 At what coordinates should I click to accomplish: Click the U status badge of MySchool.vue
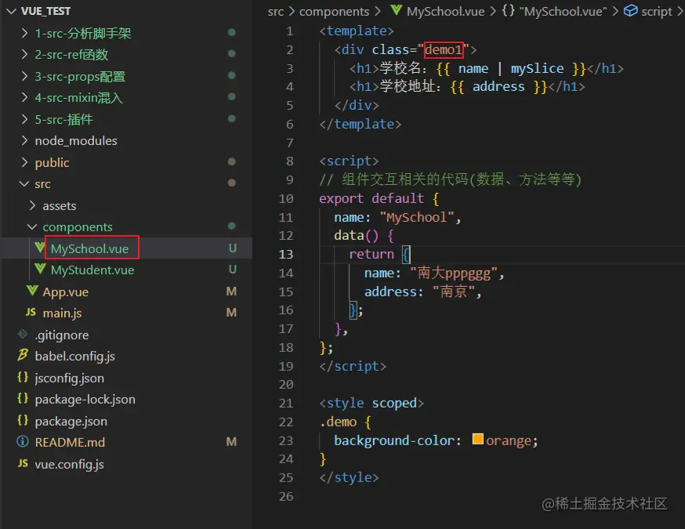coord(233,248)
